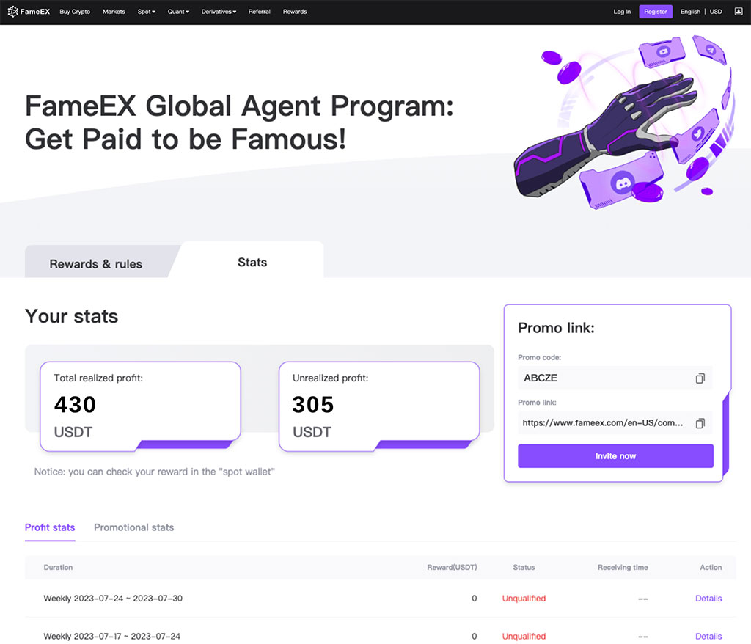
Task: Click the Register button
Action: (x=655, y=12)
